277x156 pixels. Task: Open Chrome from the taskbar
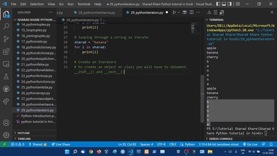tap(91, 152)
